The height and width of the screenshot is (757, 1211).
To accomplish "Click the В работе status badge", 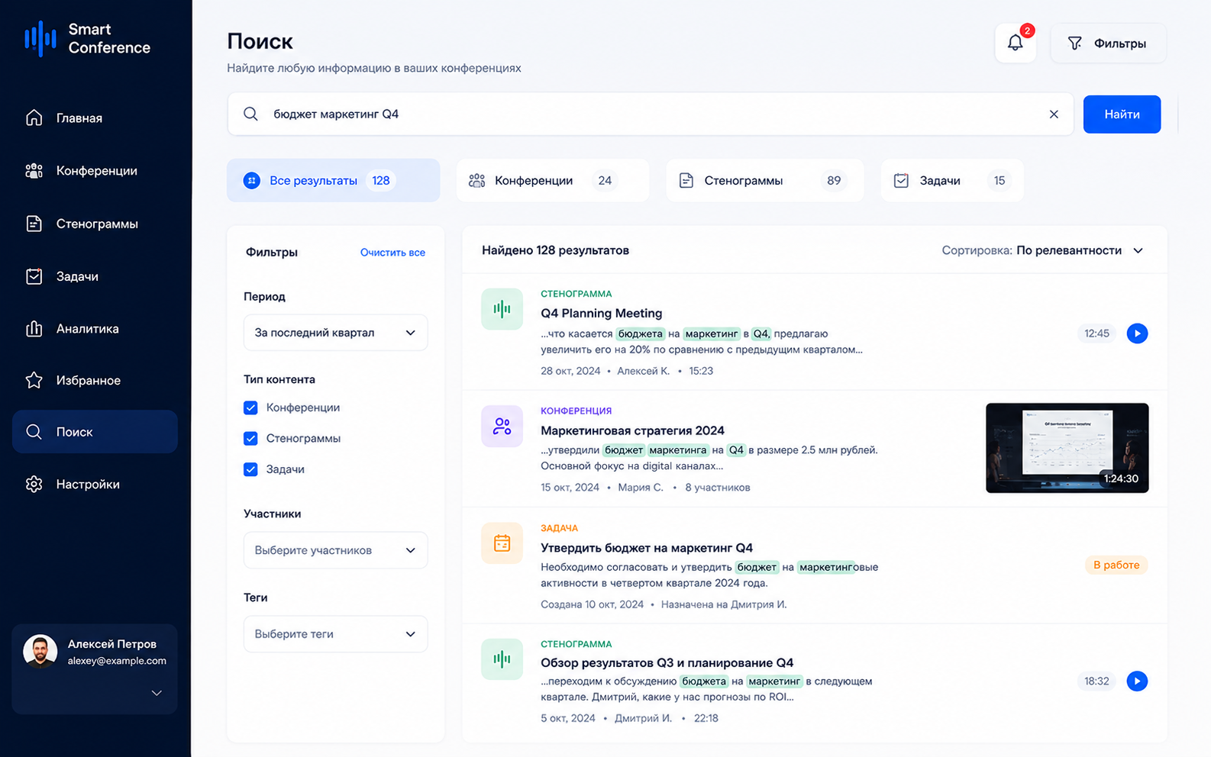I will tap(1116, 565).
